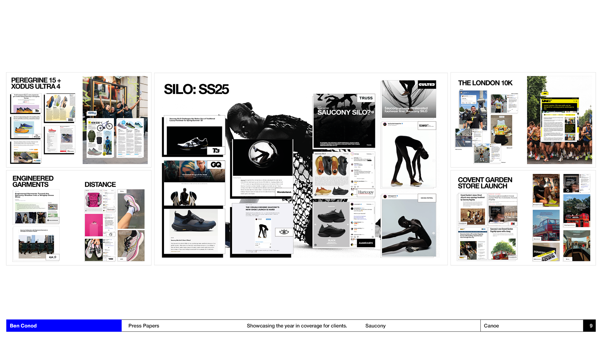Viewport: 602px width, 338px height.
Task: Click the CULTED logo badge
Action: pyautogui.click(x=427, y=84)
